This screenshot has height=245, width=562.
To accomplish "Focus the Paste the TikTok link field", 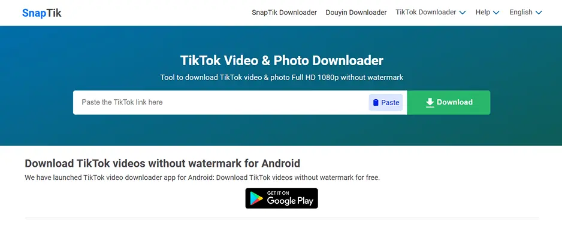I will (220, 103).
